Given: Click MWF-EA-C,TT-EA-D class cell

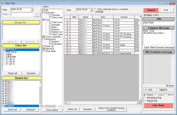Looking at the screenshot, I should (103, 48).
